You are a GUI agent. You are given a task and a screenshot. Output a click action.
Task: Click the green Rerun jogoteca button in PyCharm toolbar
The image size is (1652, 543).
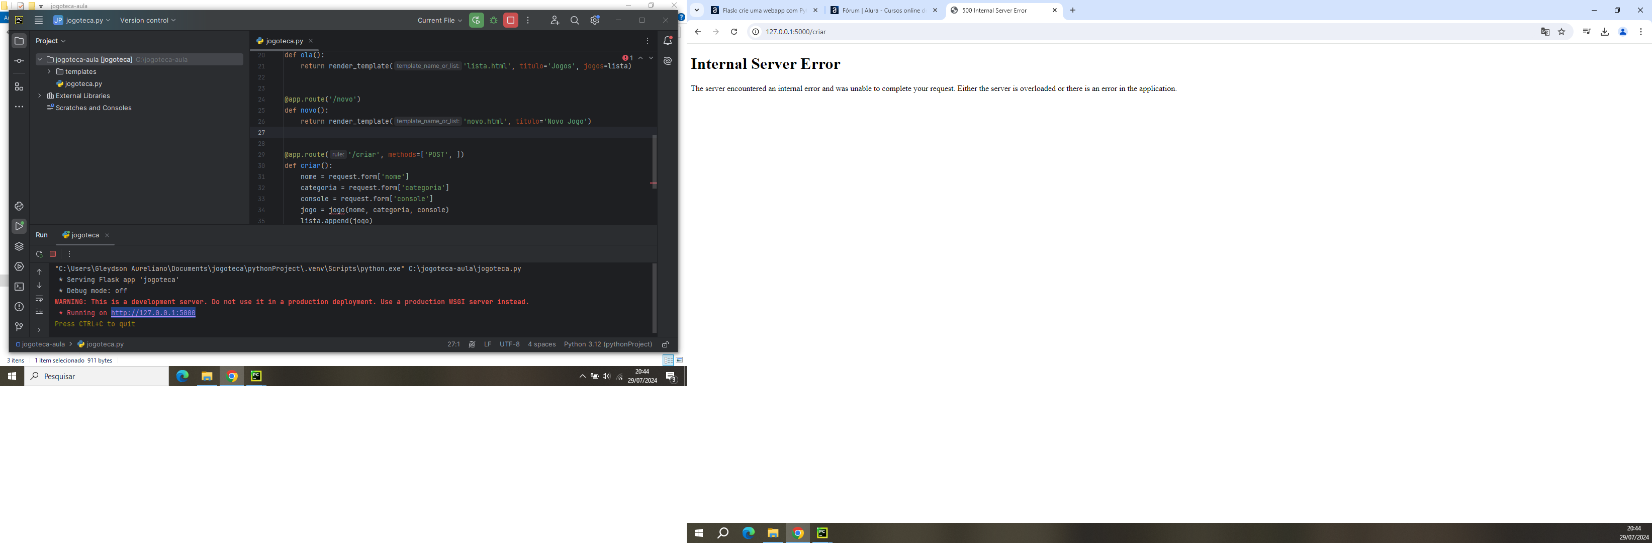(x=477, y=21)
